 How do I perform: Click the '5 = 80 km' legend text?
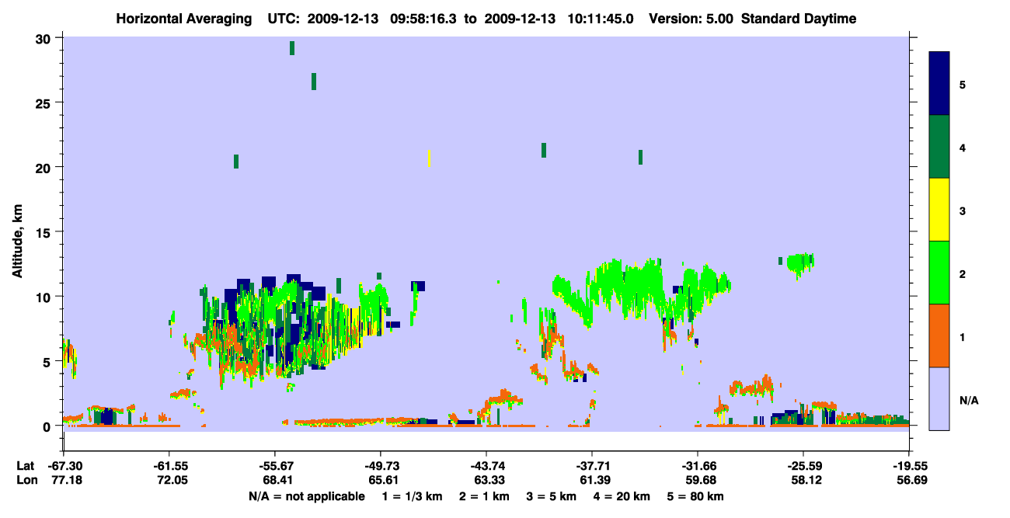[695, 496]
